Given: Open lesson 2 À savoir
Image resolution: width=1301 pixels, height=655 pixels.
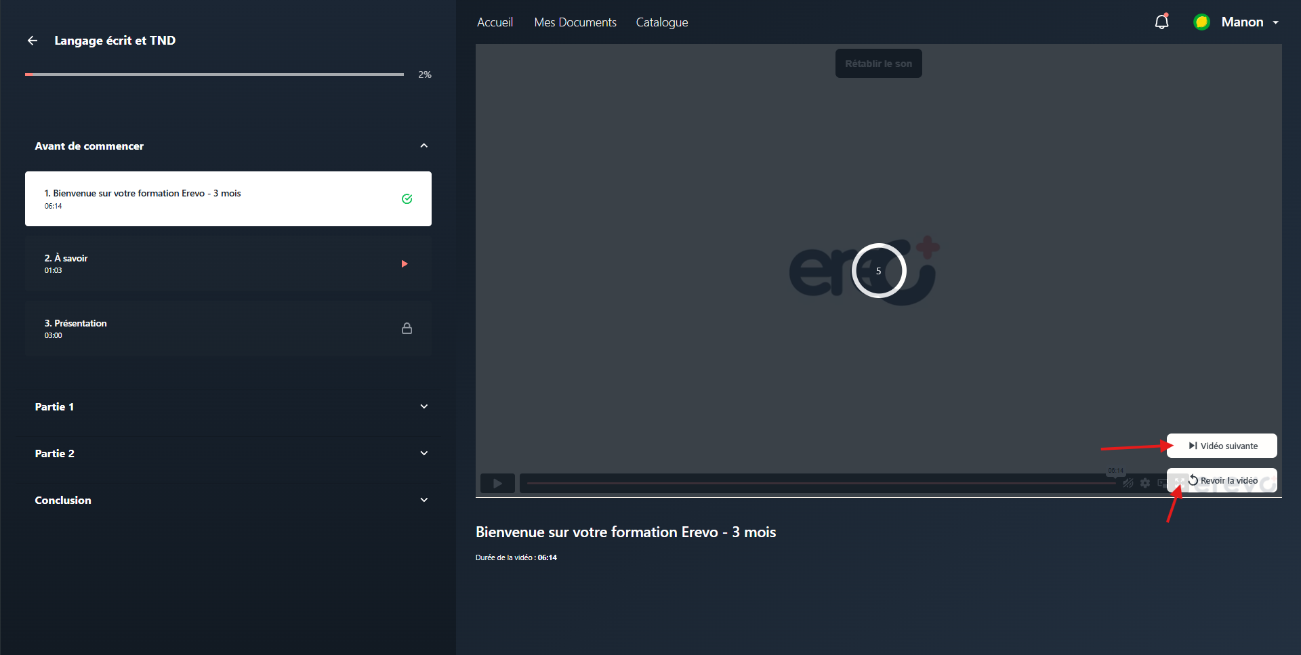Looking at the screenshot, I should click(228, 263).
